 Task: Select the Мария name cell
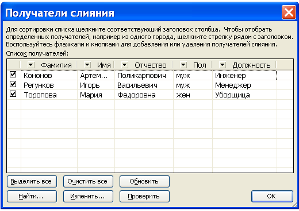pyautogui.click(x=96, y=95)
